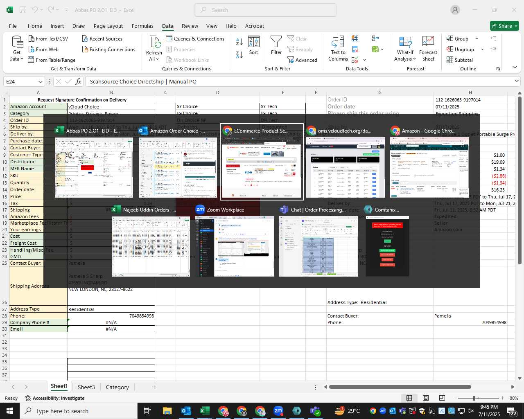The image size is (524, 419).
Task: Open Manage Data Model icon
Action: [375, 49]
